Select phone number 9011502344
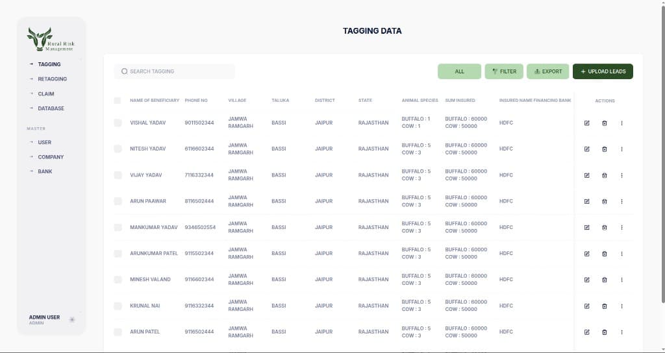665x353 pixels. click(199, 123)
